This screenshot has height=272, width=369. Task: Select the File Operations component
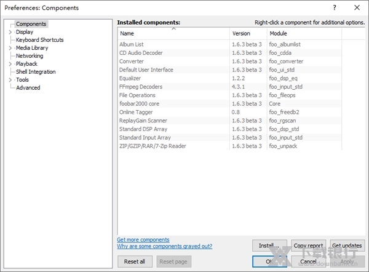click(229, 95)
